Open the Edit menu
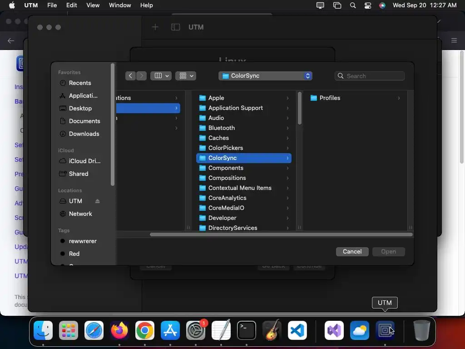Screen dimensions: 465x349 pos(71,5)
